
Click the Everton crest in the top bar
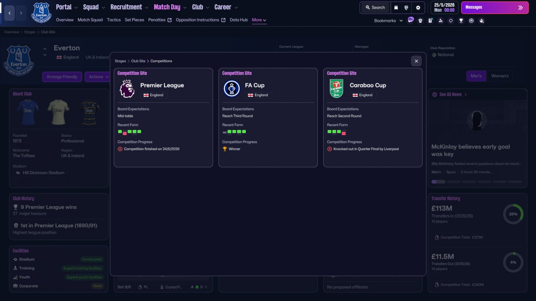(41, 13)
